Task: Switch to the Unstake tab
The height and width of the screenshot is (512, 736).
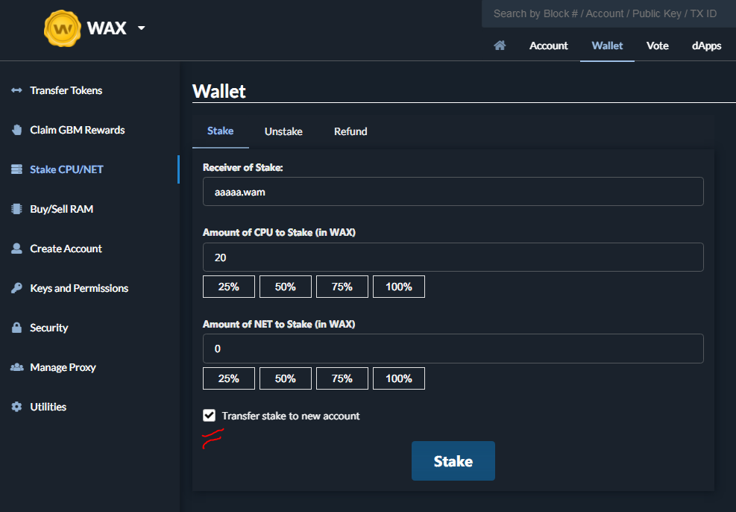Action: 283,131
